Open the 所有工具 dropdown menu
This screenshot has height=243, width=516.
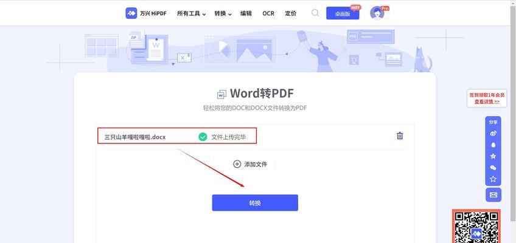[192, 13]
